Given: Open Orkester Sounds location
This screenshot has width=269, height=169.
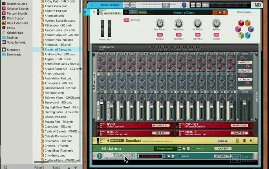Looking at the screenshot, I should pyautogui.click(x=15, y=9).
